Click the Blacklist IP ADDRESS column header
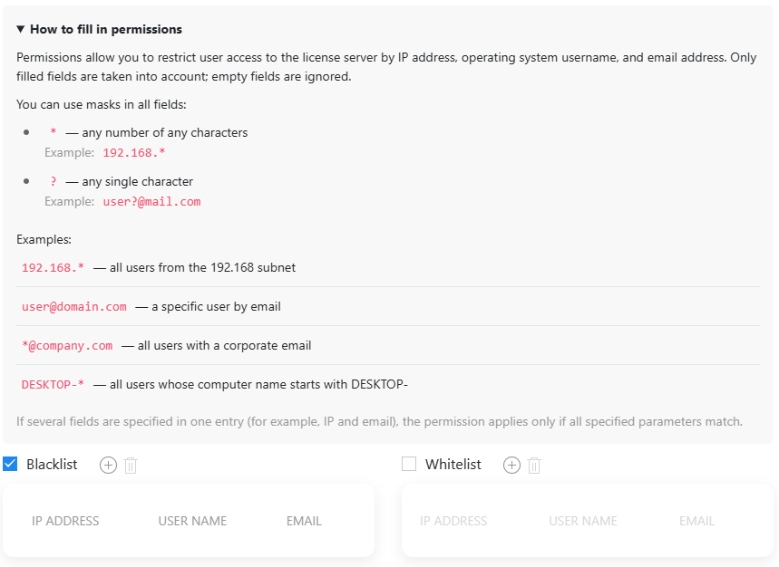This screenshot has width=779, height=567. point(65,521)
